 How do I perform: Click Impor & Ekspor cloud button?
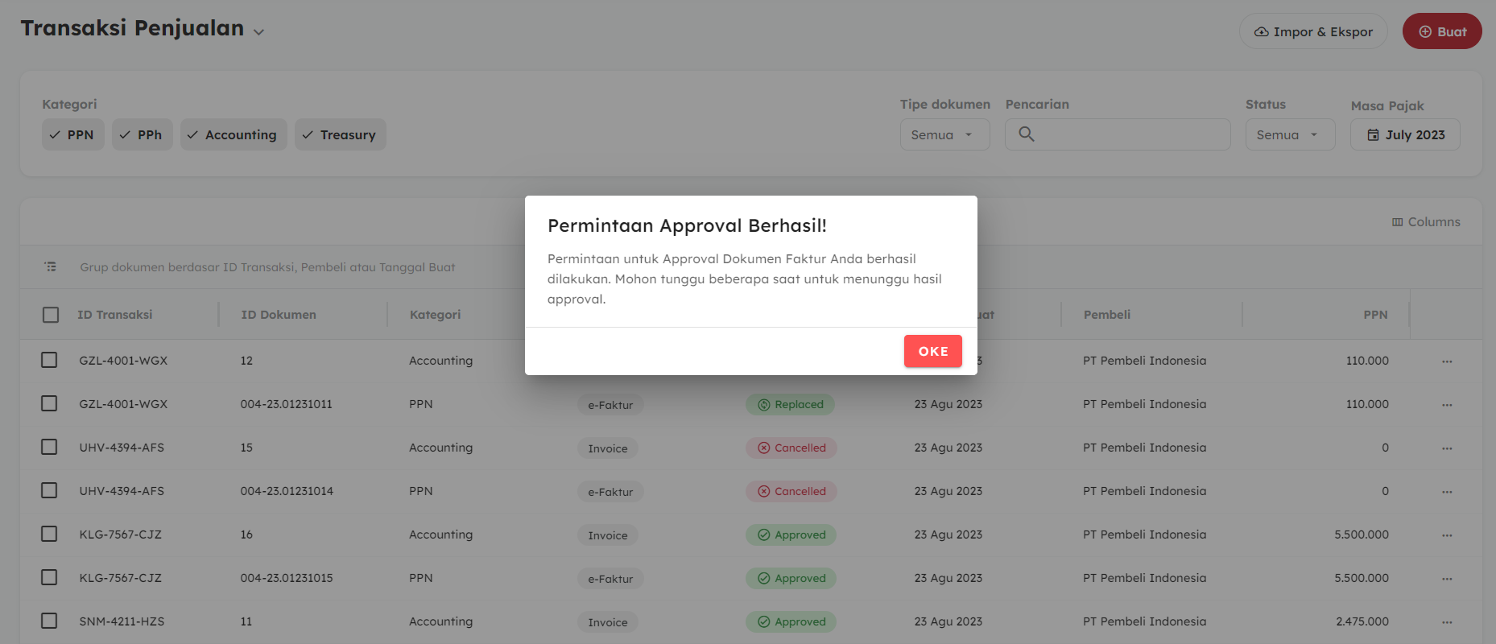pos(1313,31)
